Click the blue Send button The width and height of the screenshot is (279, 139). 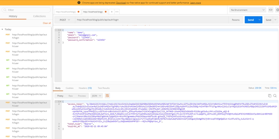click(251, 20)
